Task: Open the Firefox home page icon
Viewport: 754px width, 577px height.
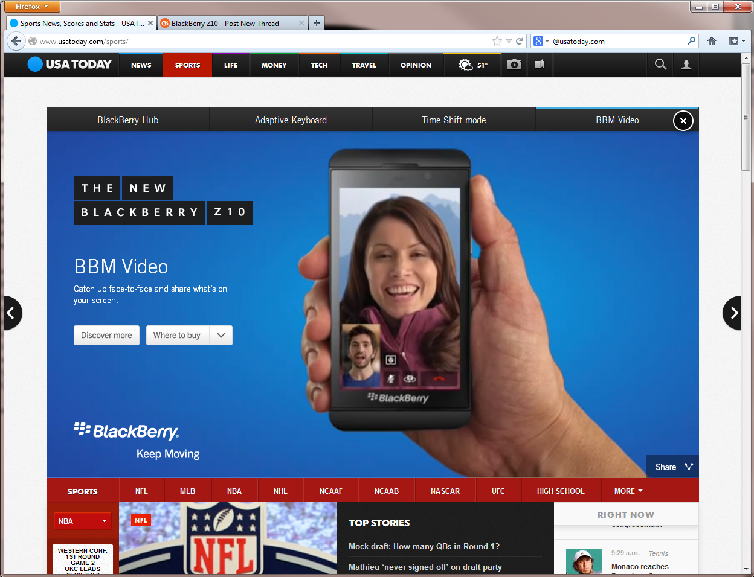Action: (x=712, y=41)
